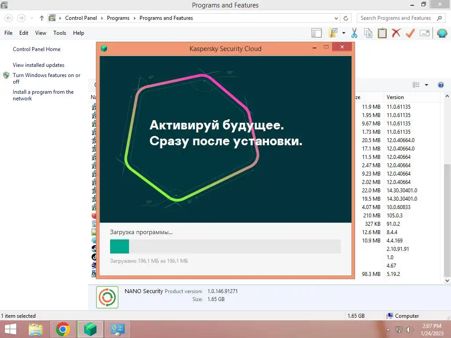Screen dimensions: 451x338
Task: Click the Up one level arrow
Action: 42,18
